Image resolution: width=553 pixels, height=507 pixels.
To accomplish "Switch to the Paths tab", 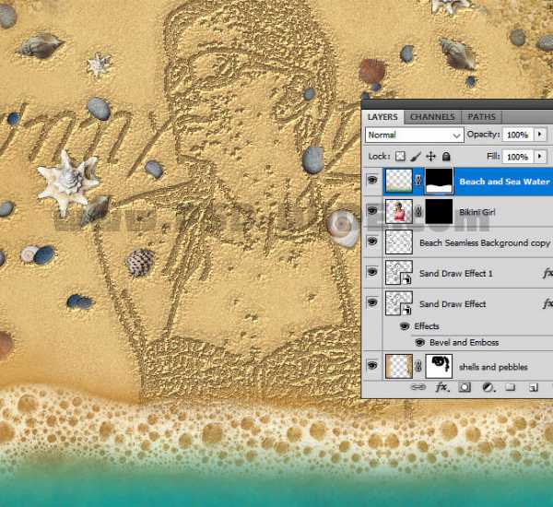I will point(481,117).
